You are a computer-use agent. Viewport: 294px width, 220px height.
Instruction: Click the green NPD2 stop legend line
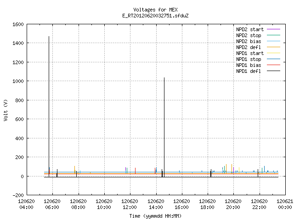pyautogui.click(x=273, y=35)
